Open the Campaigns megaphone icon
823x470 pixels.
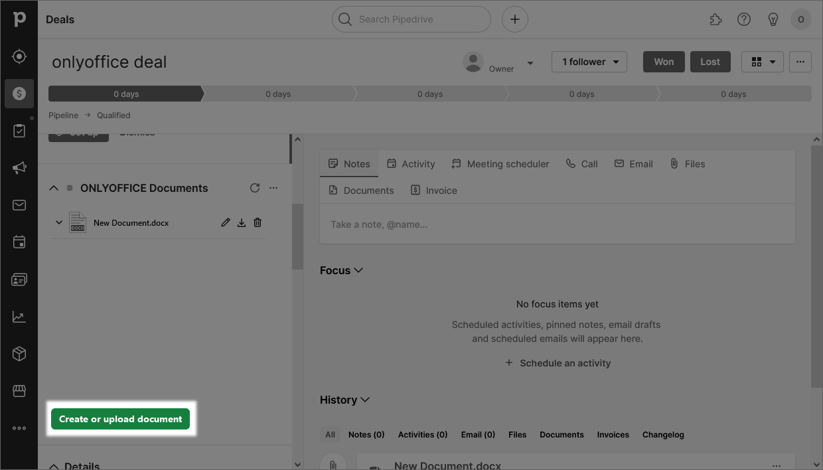pyautogui.click(x=19, y=168)
